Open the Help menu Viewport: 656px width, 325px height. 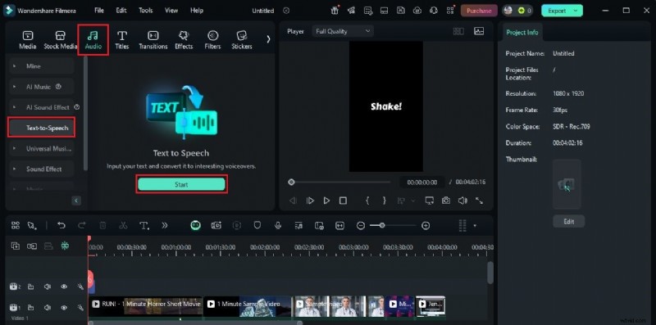coord(197,11)
